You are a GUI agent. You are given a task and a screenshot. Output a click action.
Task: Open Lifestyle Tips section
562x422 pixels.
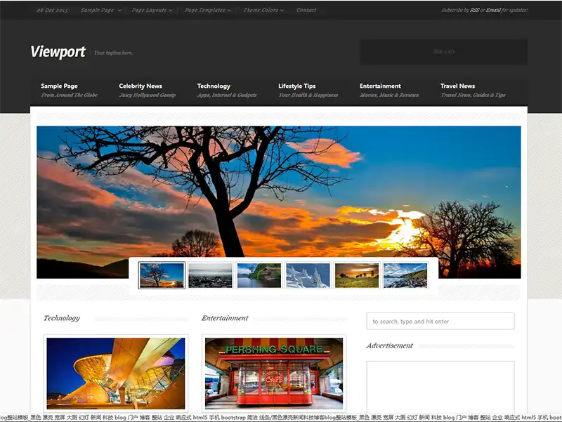click(308, 91)
